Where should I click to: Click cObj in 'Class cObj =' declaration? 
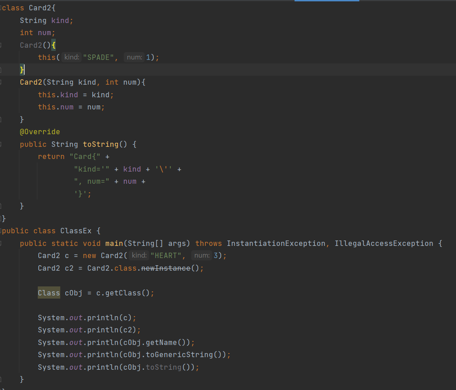(x=73, y=293)
